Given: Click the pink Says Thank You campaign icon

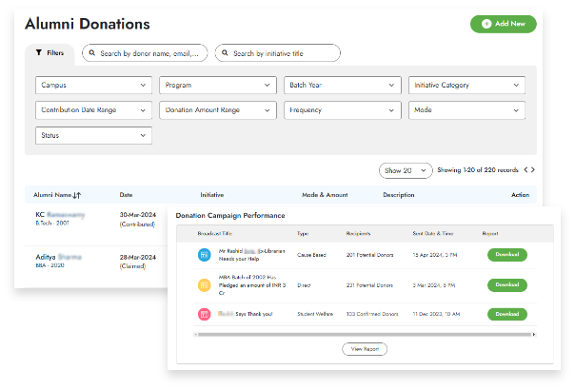Looking at the screenshot, I should 204,313.
